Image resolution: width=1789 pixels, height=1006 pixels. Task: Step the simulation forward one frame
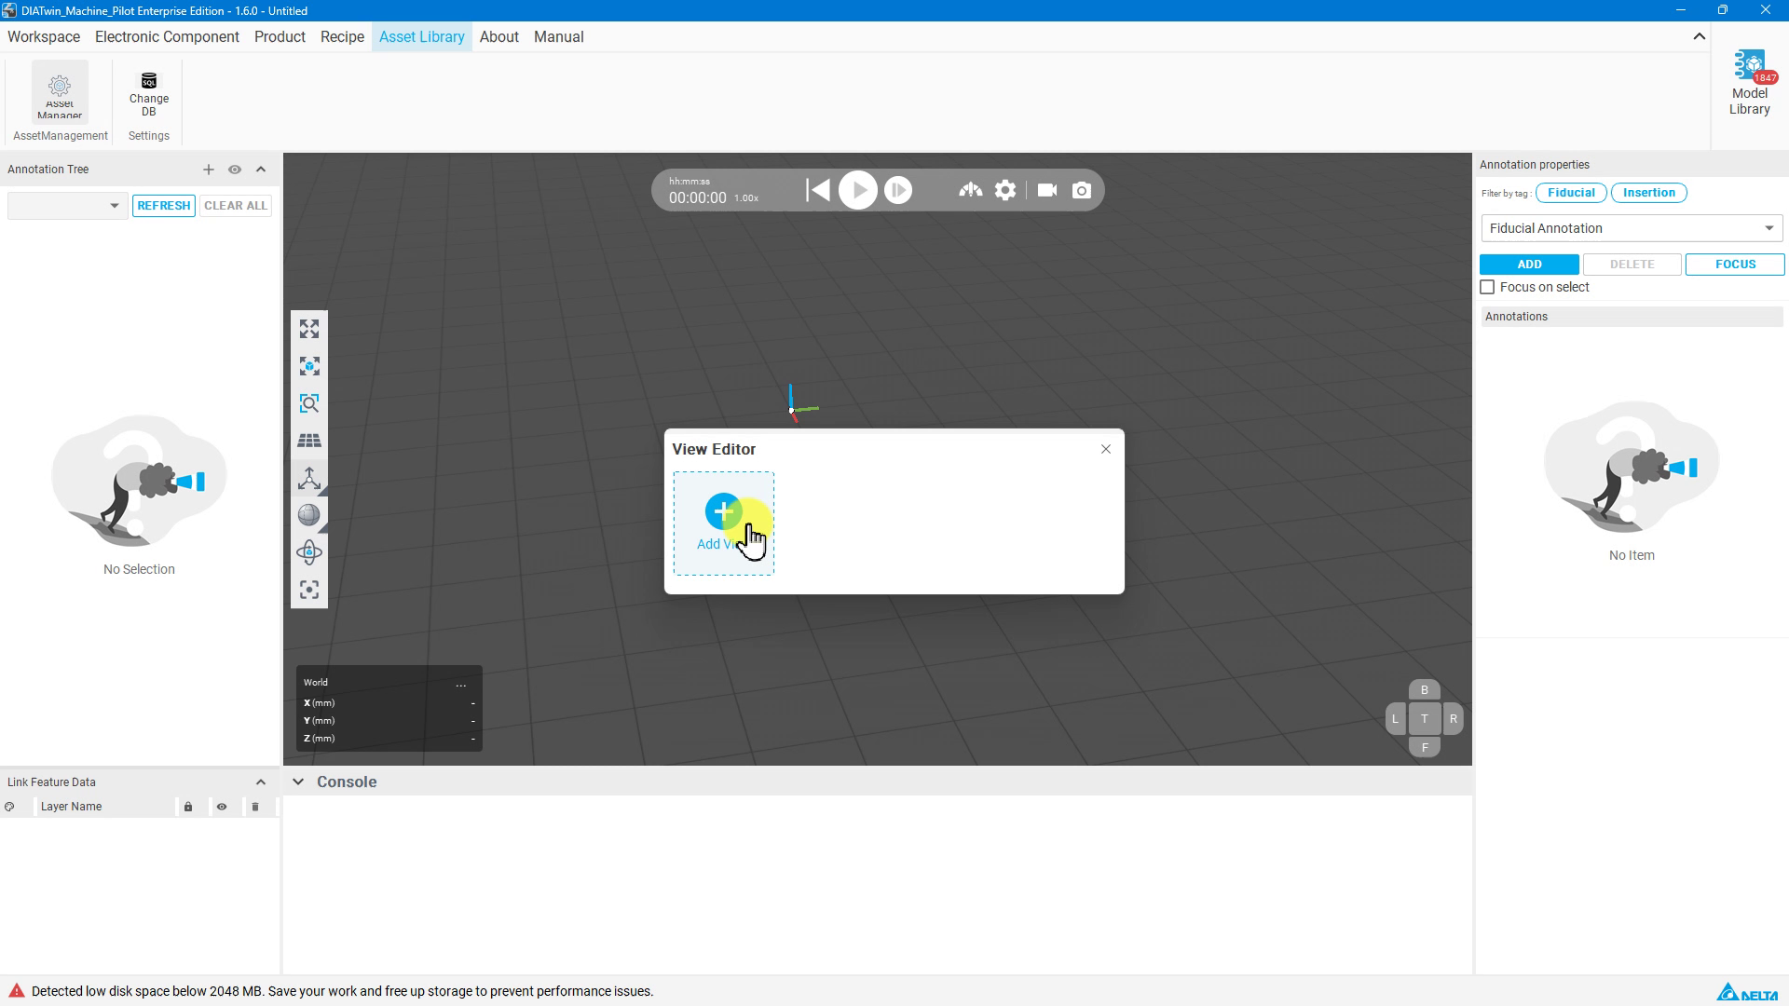[x=898, y=191]
